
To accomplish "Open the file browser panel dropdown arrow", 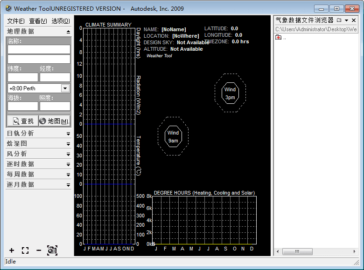I will [347, 20].
